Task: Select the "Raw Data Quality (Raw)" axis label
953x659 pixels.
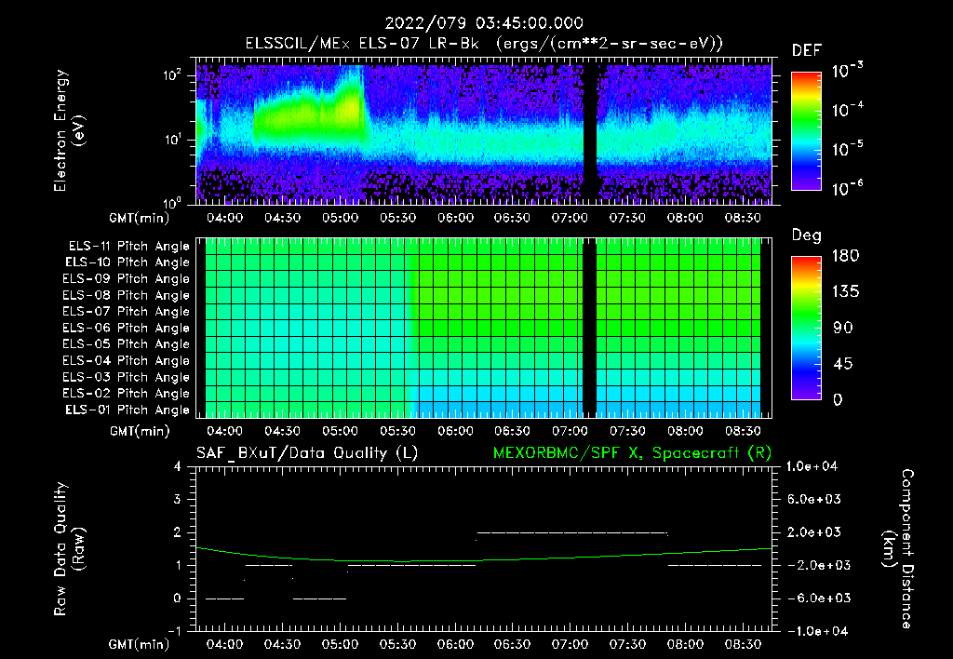Action: (x=69, y=549)
